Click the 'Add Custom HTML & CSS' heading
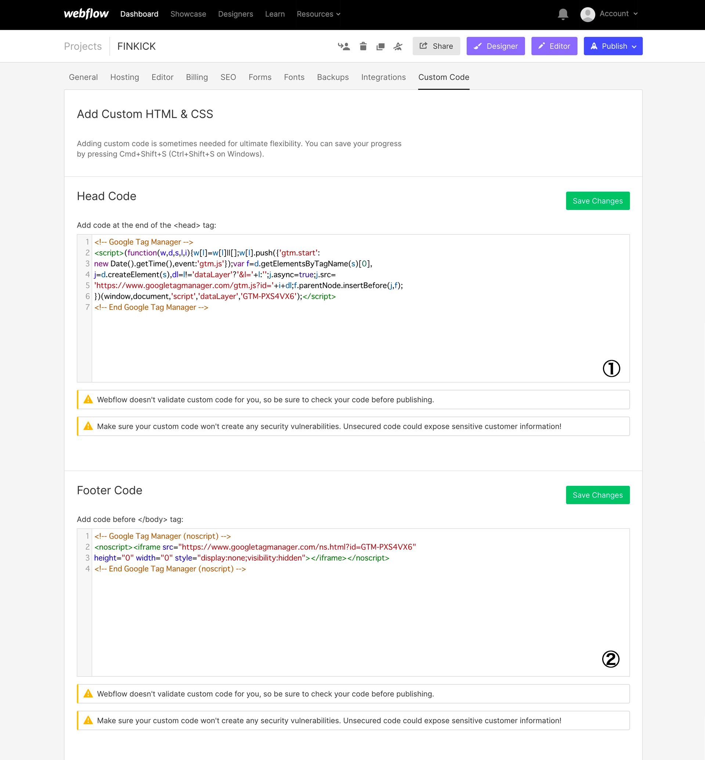This screenshot has width=705, height=760. (145, 114)
